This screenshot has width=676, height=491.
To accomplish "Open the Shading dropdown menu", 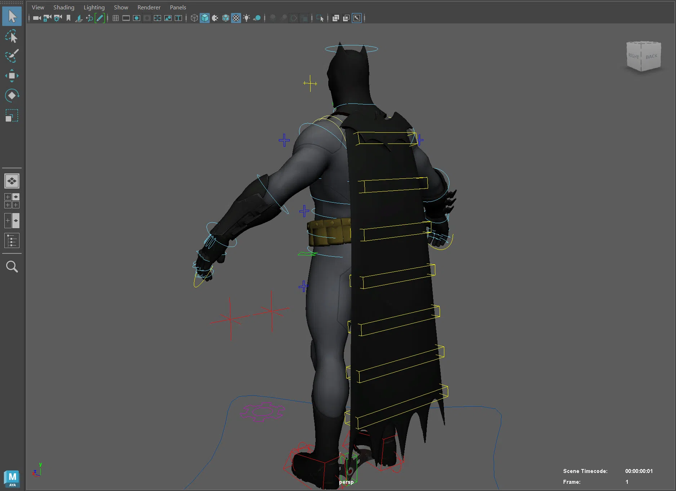I will tap(64, 7).
